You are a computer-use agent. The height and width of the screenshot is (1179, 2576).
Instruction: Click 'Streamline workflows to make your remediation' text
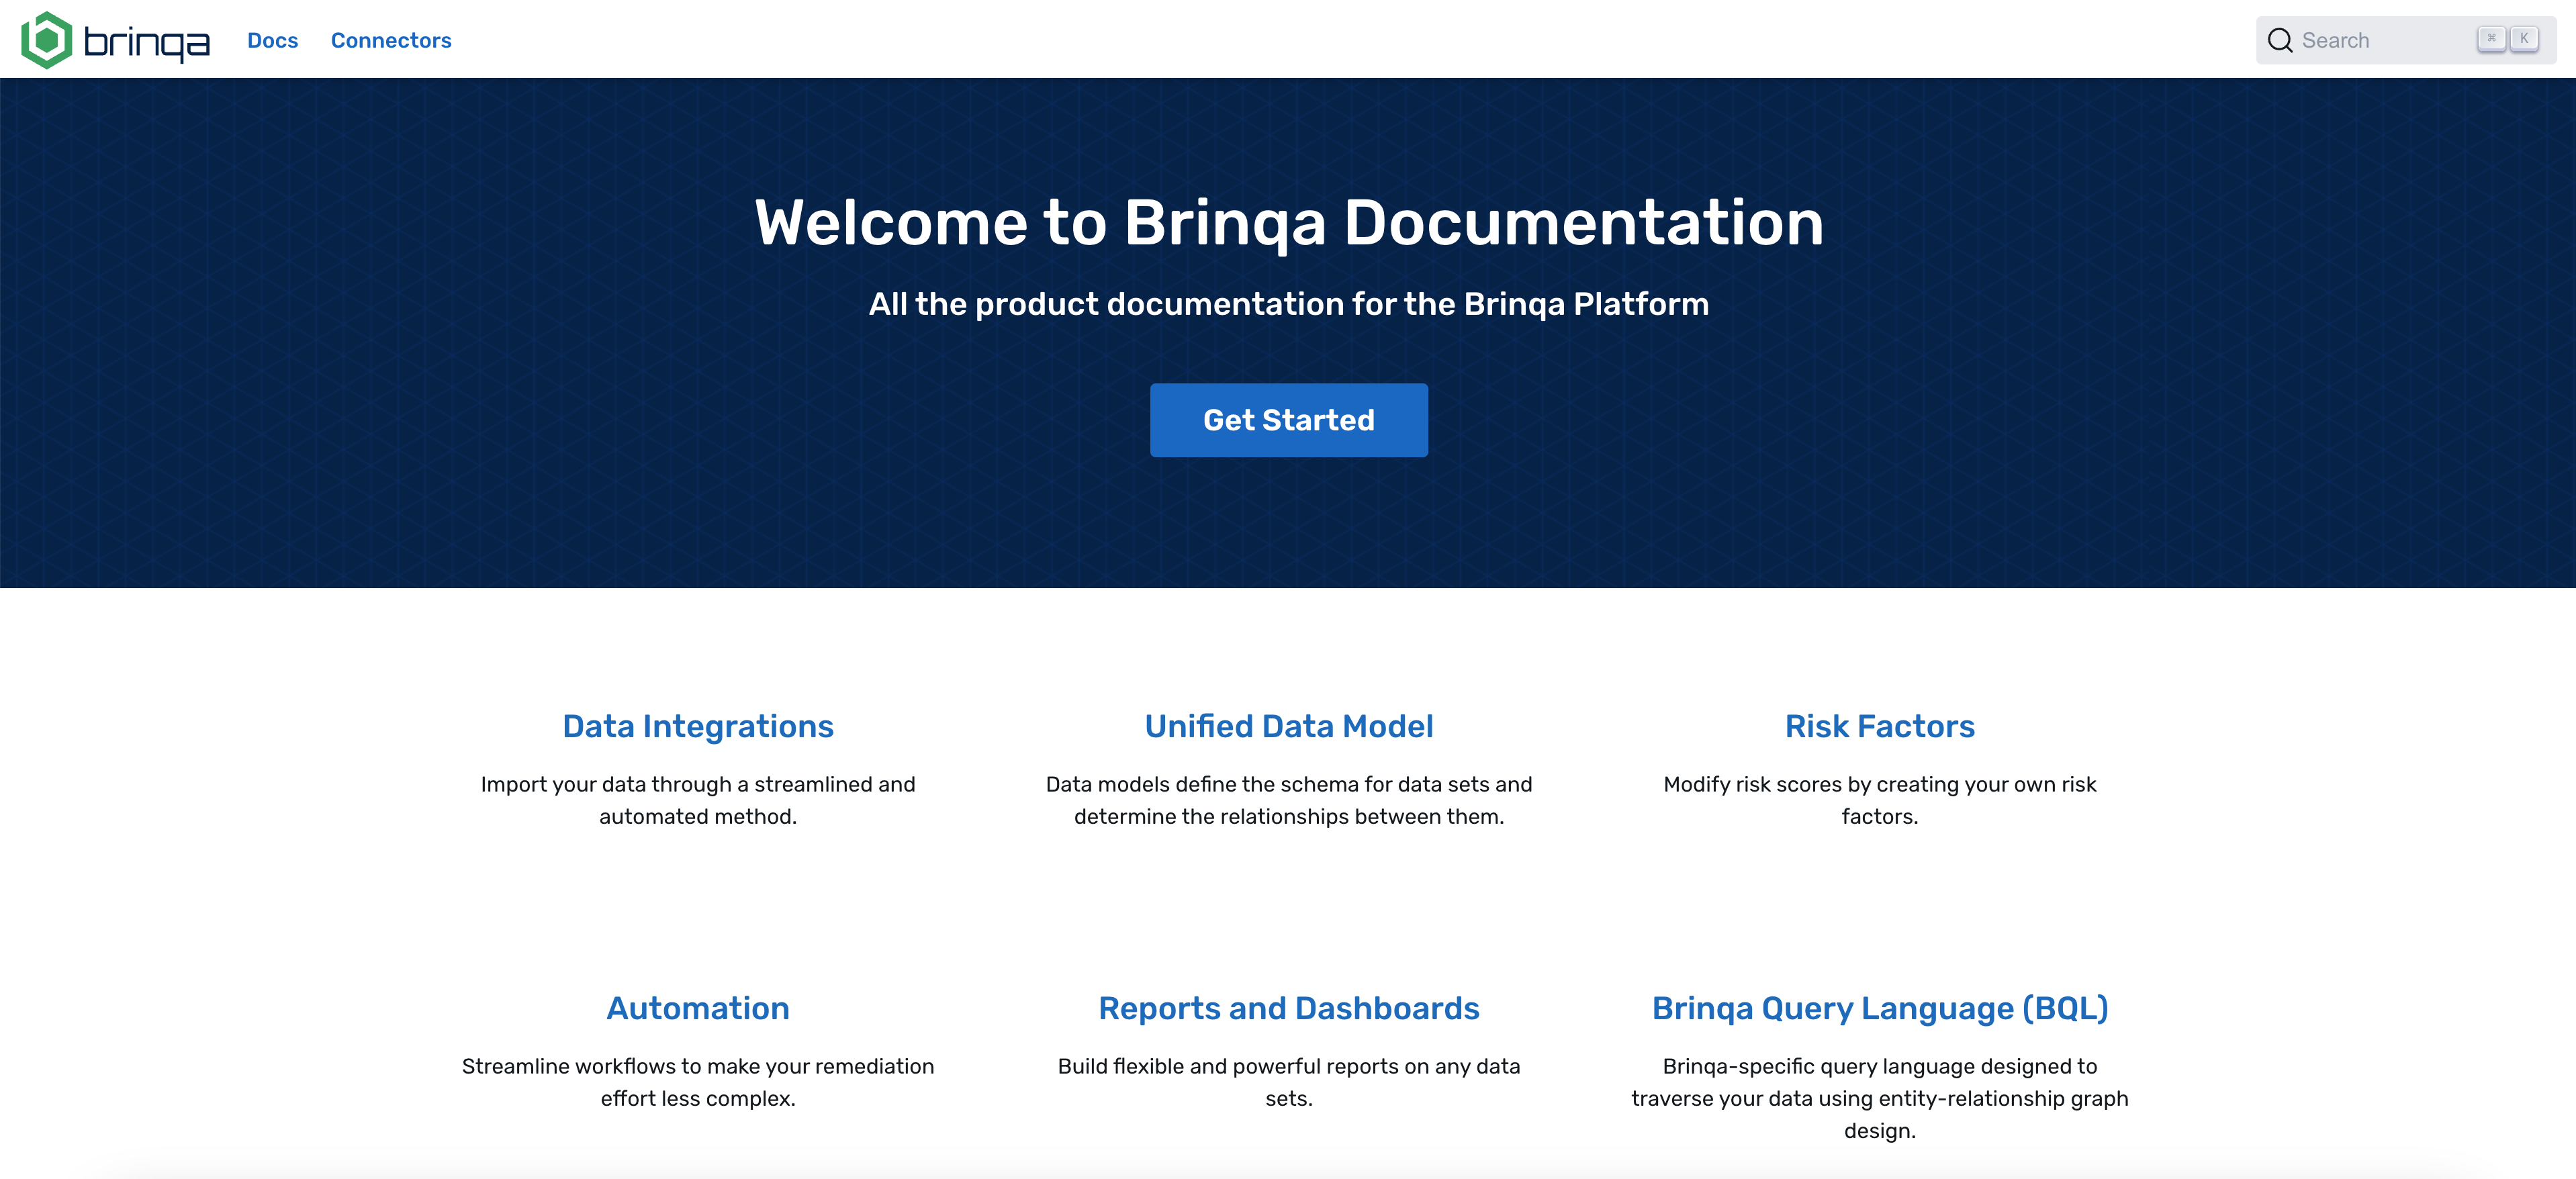[698, 1067]
